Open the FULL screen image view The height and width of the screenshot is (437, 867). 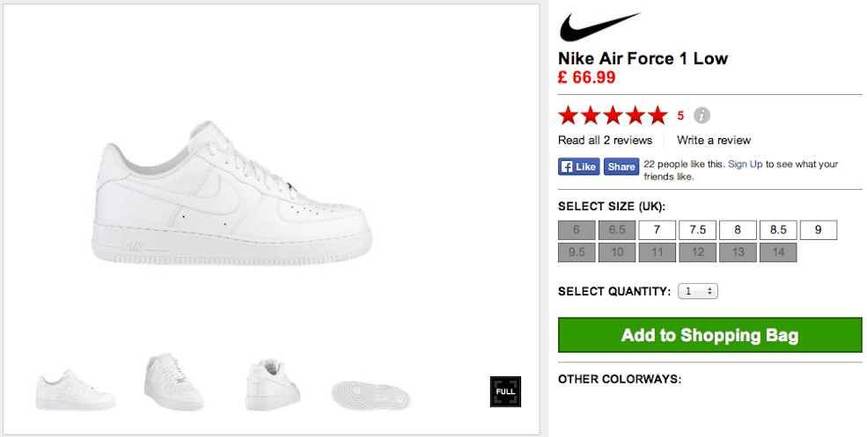click(x=505, y=391)
